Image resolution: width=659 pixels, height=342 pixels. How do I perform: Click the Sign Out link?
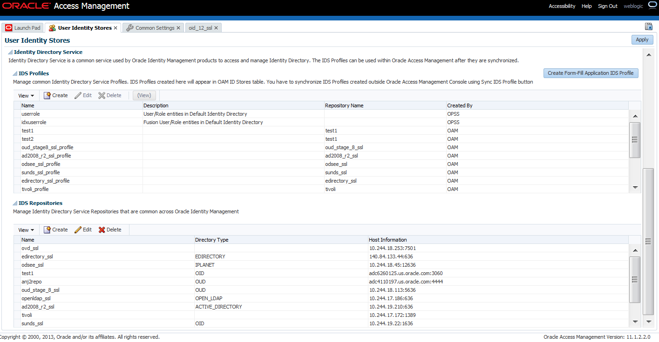(x=607, y=6)
